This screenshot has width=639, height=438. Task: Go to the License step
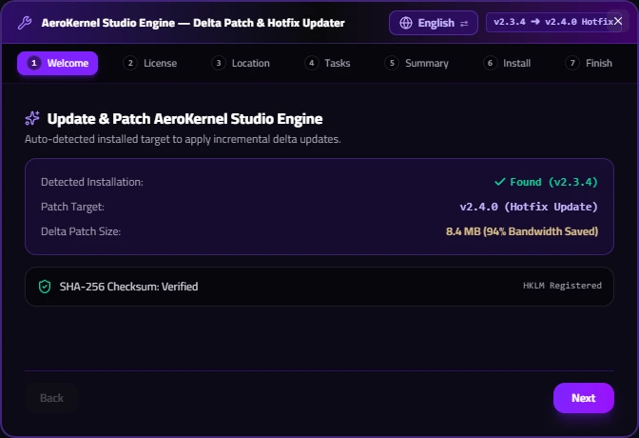coord(150,63)
